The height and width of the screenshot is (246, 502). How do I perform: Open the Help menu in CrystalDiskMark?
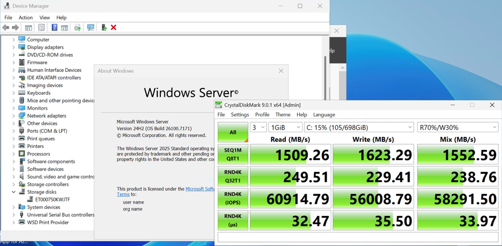pos(302,115)
